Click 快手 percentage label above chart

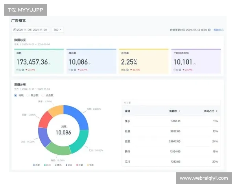point(45,101)
